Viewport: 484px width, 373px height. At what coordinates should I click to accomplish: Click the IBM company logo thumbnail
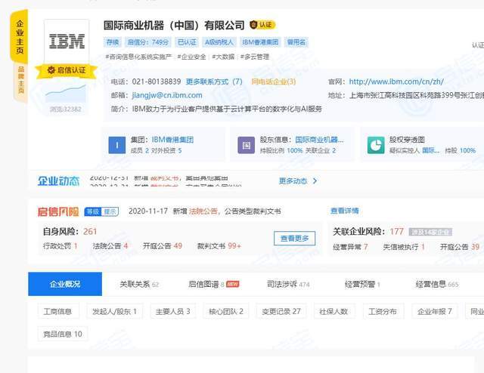[67, 42]
